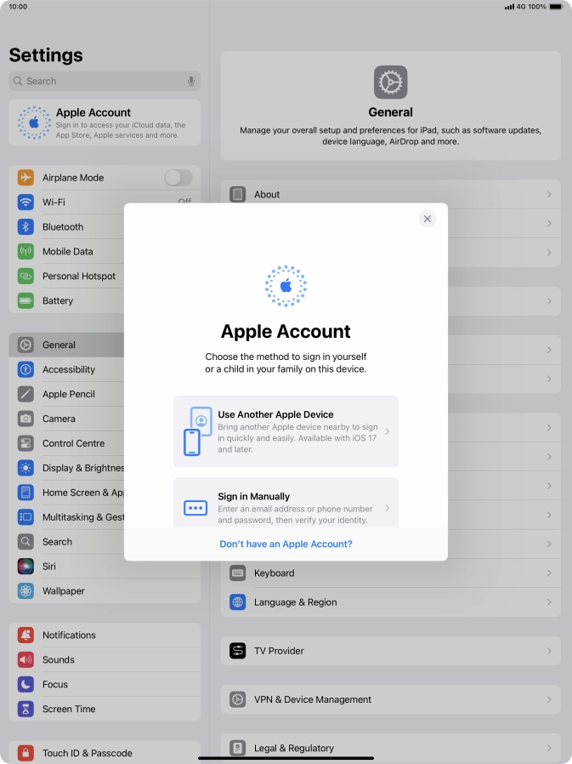
Task: Tap Don't have an Apple Account link
Action: point(286,544)
